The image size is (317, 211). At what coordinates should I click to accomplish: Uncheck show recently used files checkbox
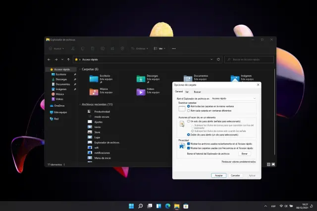[x=189, y=143]
